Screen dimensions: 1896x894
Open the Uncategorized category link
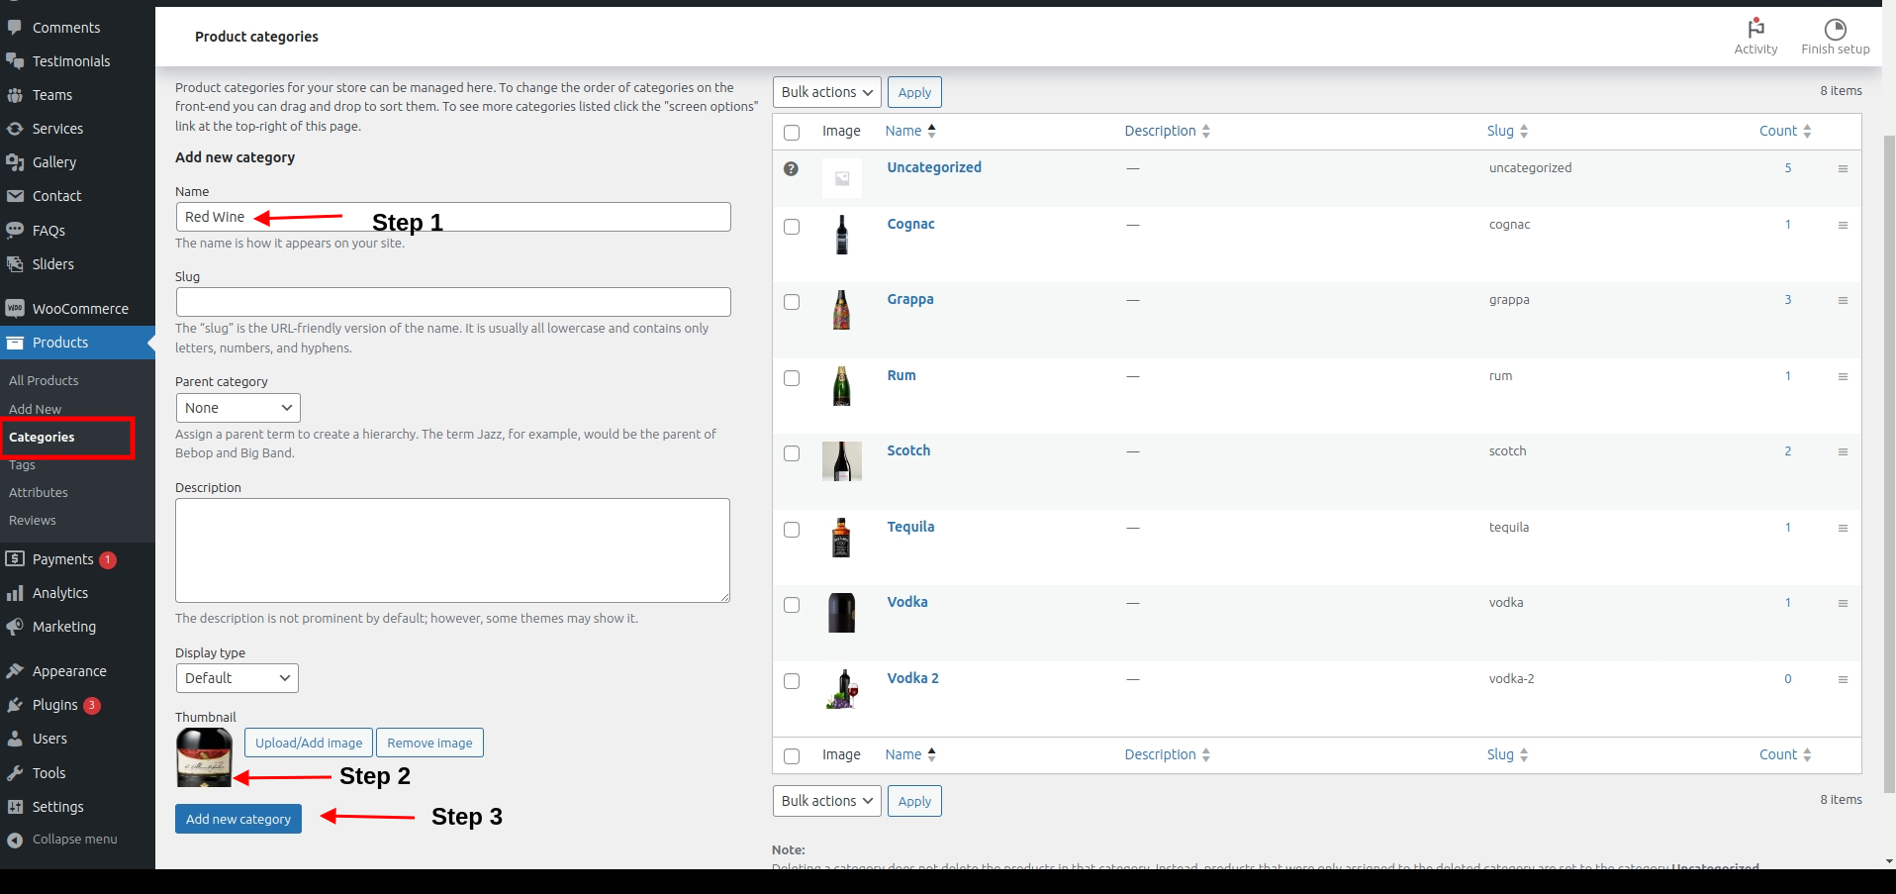934,167
